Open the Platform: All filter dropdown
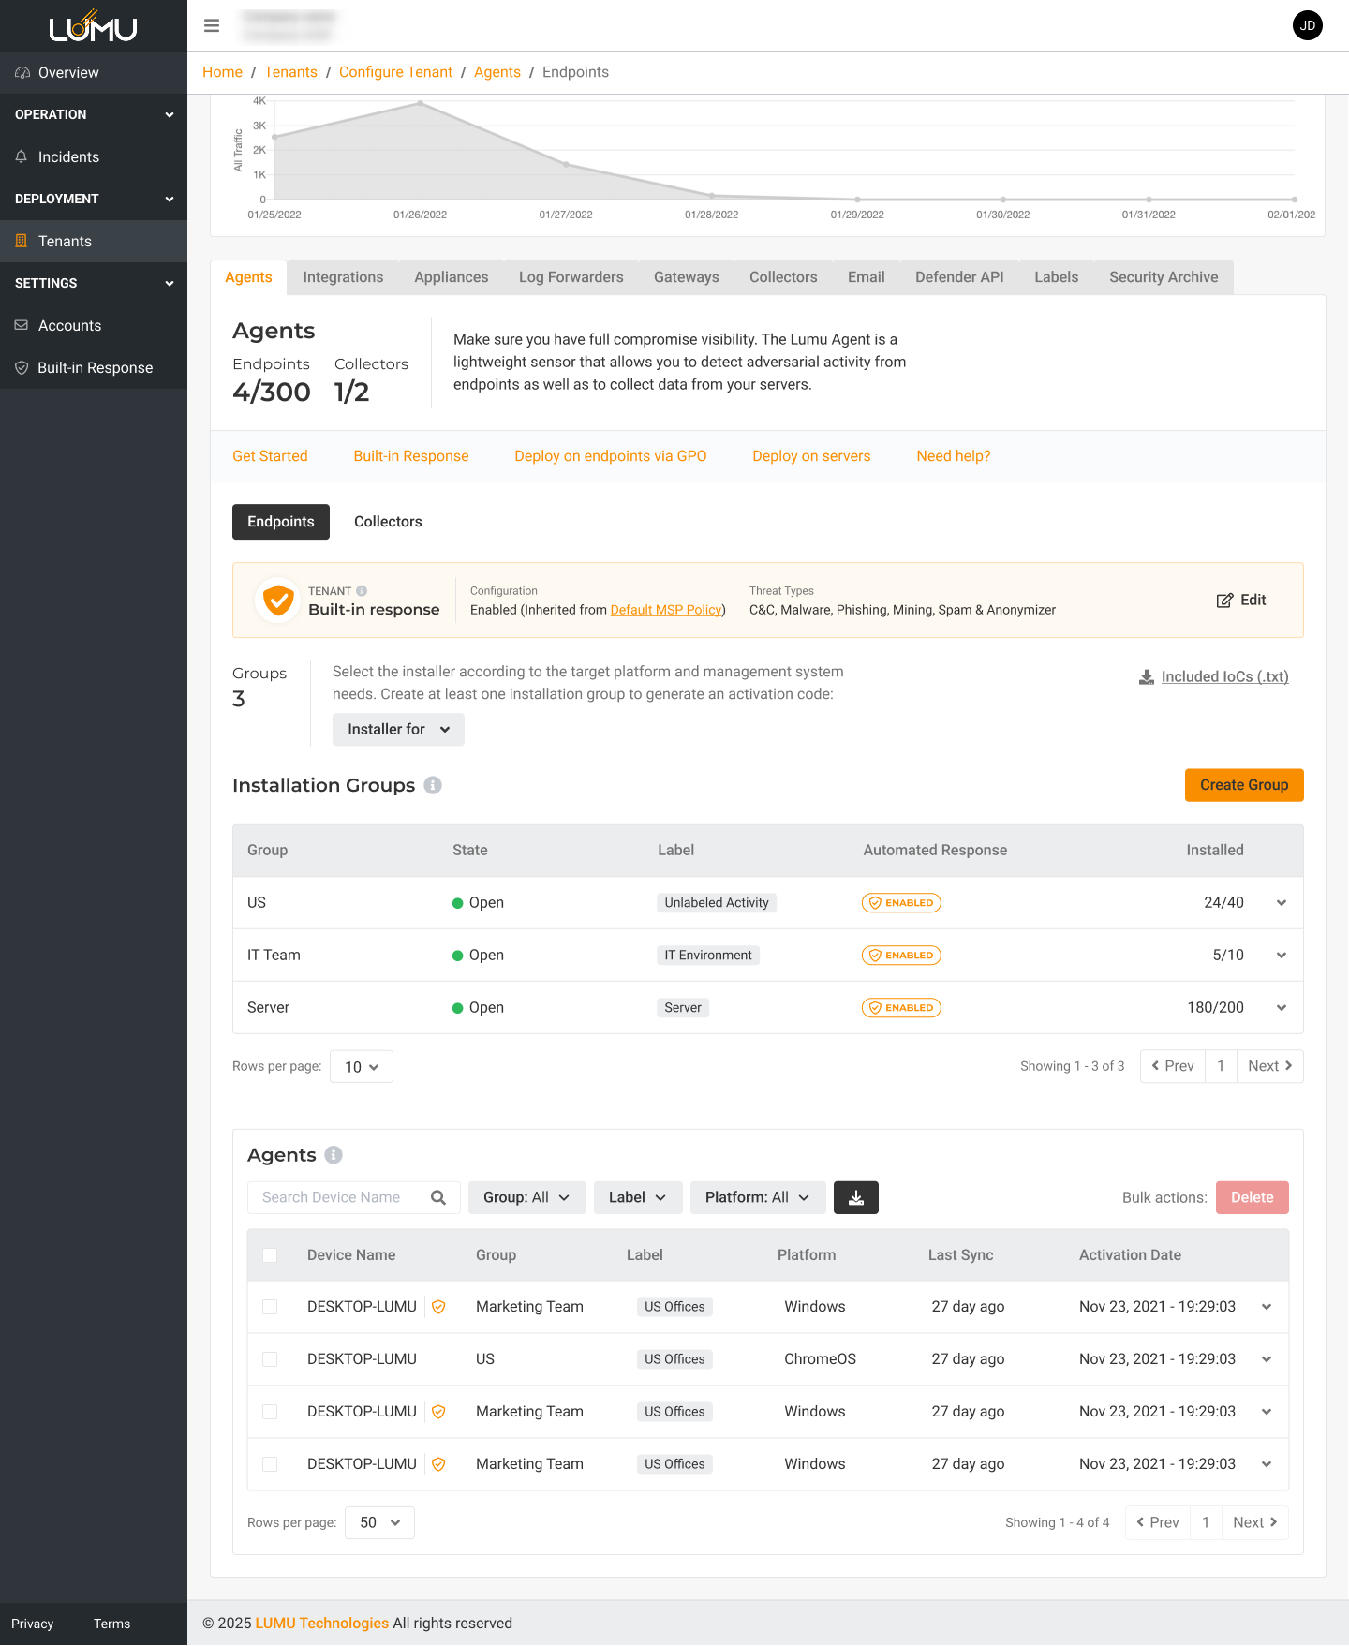The width and height of the screenshot is (1349, 1646). tap(757, 1197)
